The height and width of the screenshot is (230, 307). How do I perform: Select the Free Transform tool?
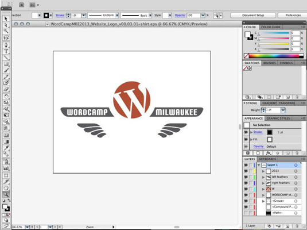(6, 115)
